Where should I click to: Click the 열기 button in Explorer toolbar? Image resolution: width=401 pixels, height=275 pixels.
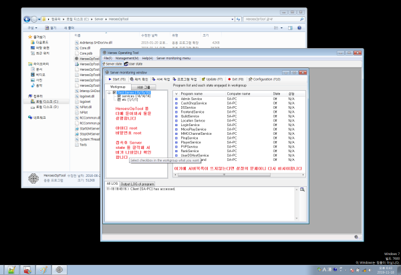click(x=51, y=28)
